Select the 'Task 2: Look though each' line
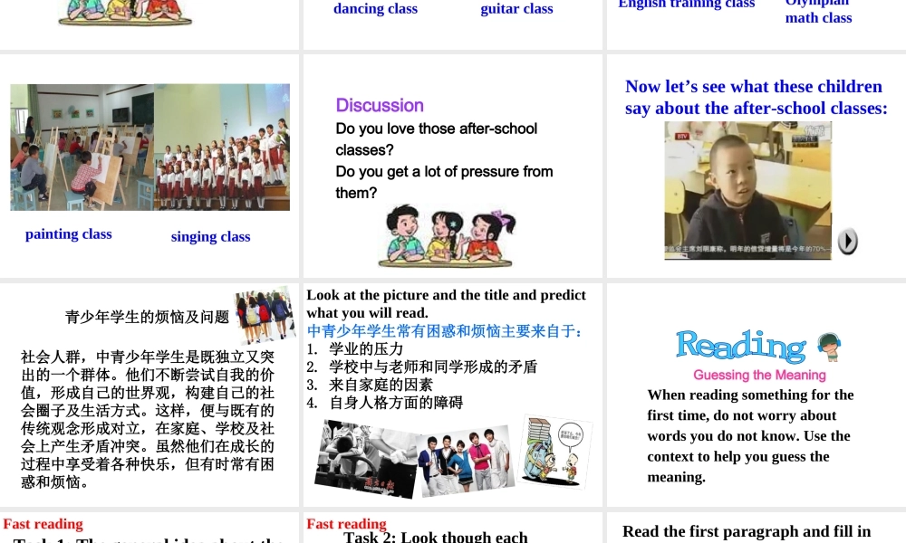This screenshot has width=906, height=543. click(x=436, y=538)
